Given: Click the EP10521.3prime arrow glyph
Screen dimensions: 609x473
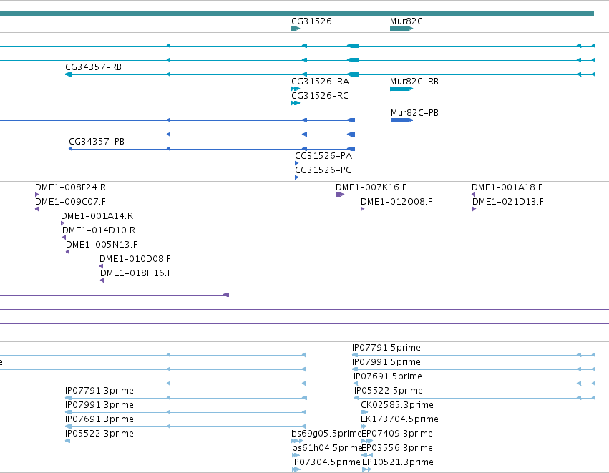Looking at the screenshot, I should tap(366, 470).
